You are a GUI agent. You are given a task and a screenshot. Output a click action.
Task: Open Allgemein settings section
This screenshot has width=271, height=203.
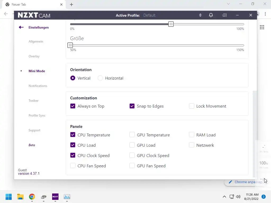coord(36,41)
